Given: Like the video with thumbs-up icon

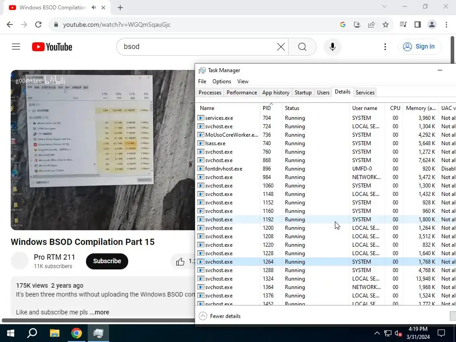Looking at the screenshot, I should (180, 261).
